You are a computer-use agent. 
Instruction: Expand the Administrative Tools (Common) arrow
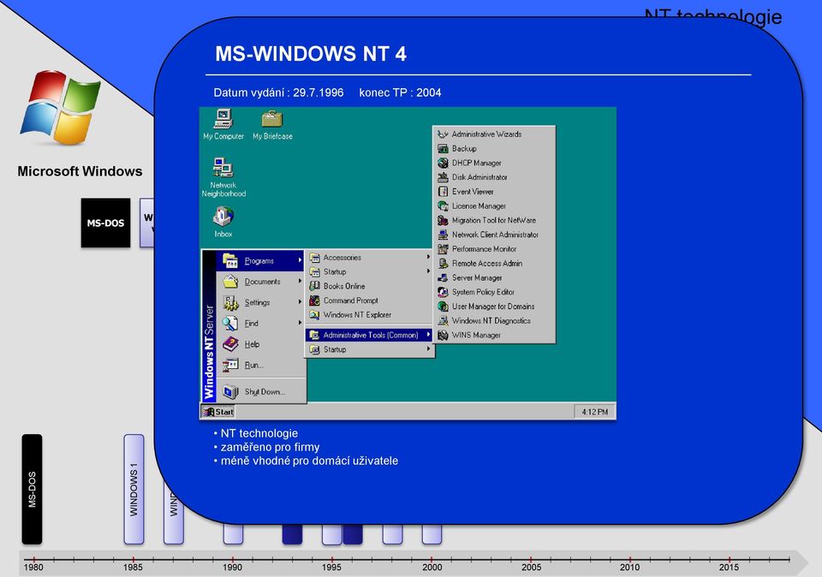[x=428, y=335]
